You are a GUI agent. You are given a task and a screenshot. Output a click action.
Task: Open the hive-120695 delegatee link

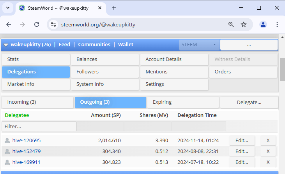pos(27,141)
